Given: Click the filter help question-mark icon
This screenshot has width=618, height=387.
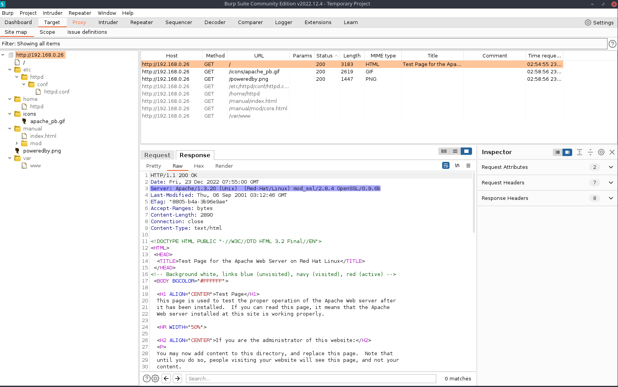Looking at the screenshot, I should tap(613, 44).
